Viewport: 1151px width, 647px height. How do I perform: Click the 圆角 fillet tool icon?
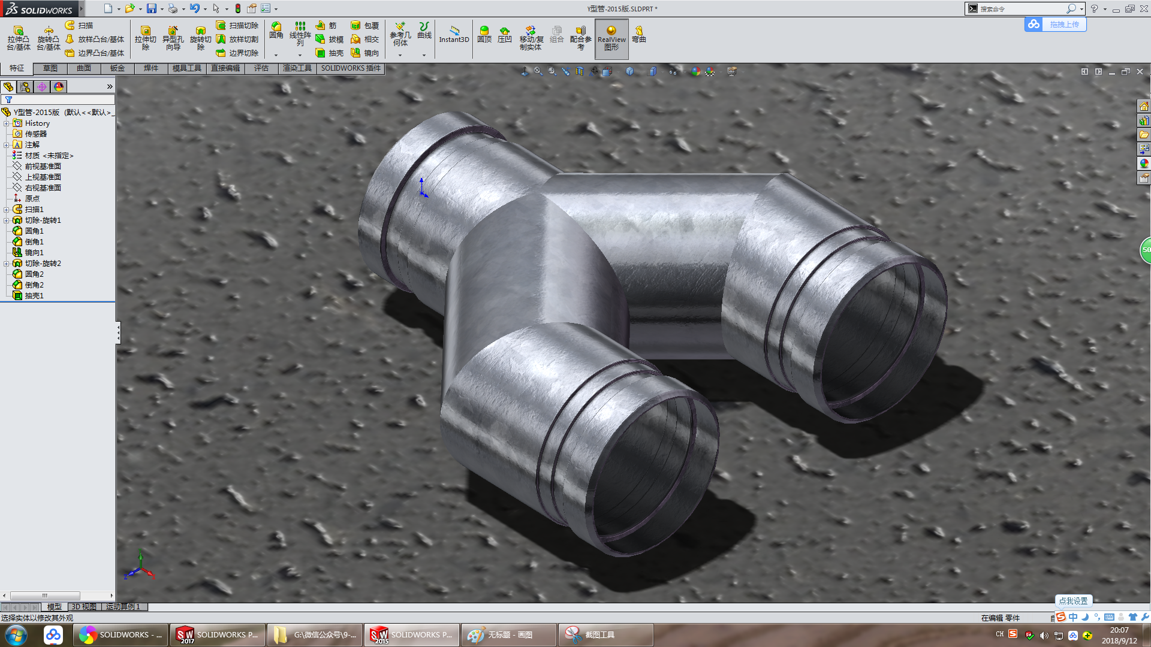point(276,31)
